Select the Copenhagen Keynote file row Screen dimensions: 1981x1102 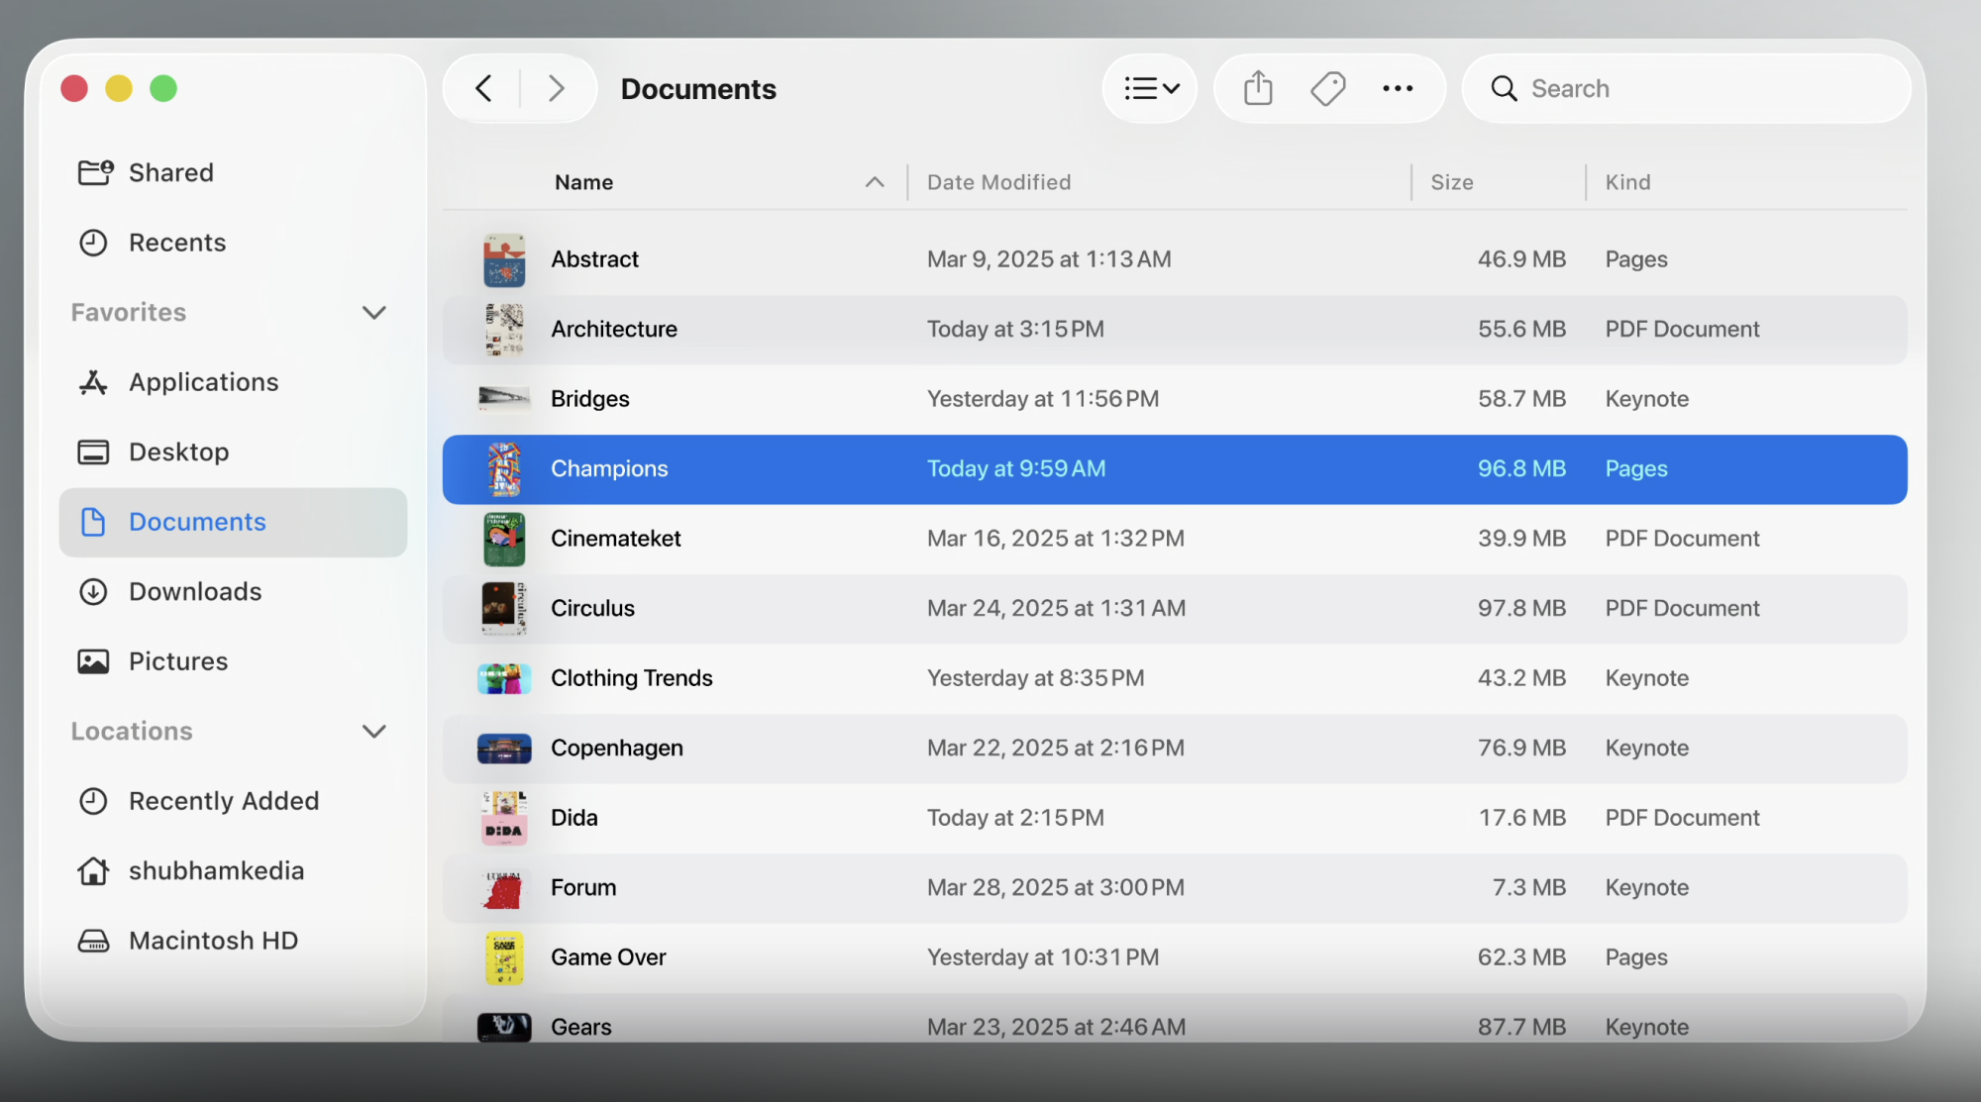tap(1174, 749)
